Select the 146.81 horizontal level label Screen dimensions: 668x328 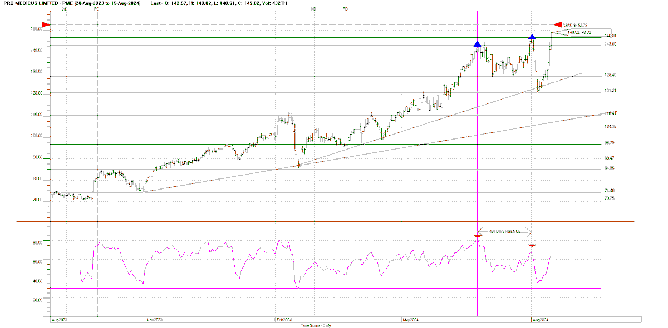tap(610, 36)
